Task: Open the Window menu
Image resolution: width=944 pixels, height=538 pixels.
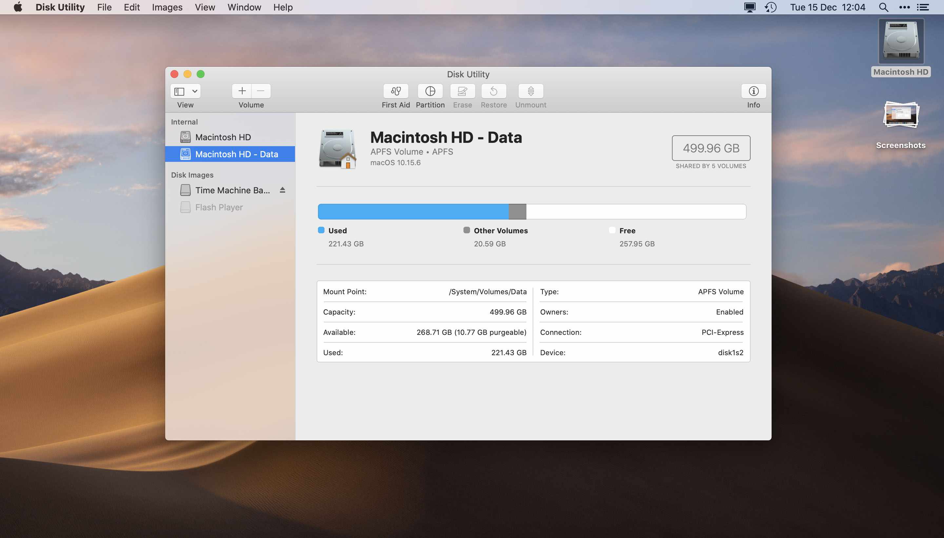Action: click(243, 7)
